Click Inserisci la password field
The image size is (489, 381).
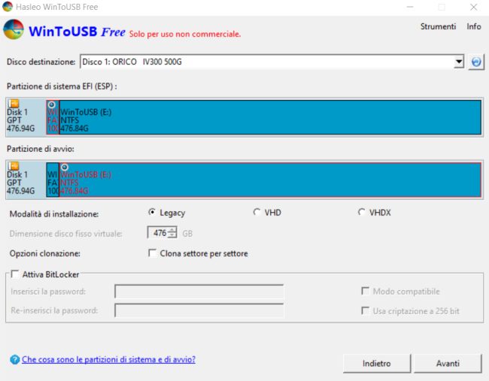(199, 292)
